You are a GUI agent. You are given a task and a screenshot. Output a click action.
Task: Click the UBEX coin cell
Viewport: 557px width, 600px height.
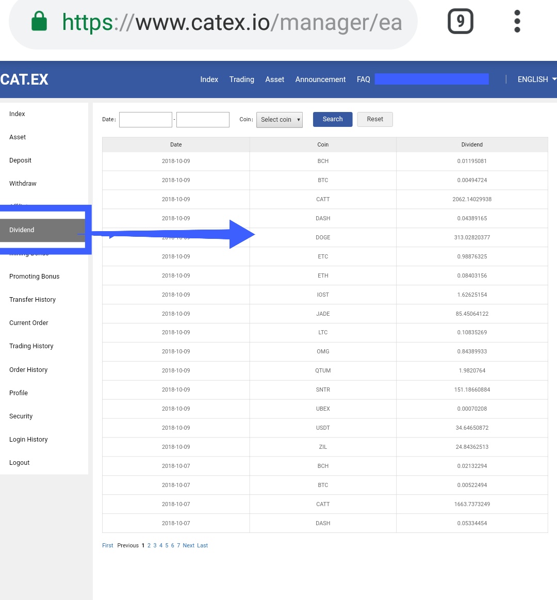[x=323, y=409]
